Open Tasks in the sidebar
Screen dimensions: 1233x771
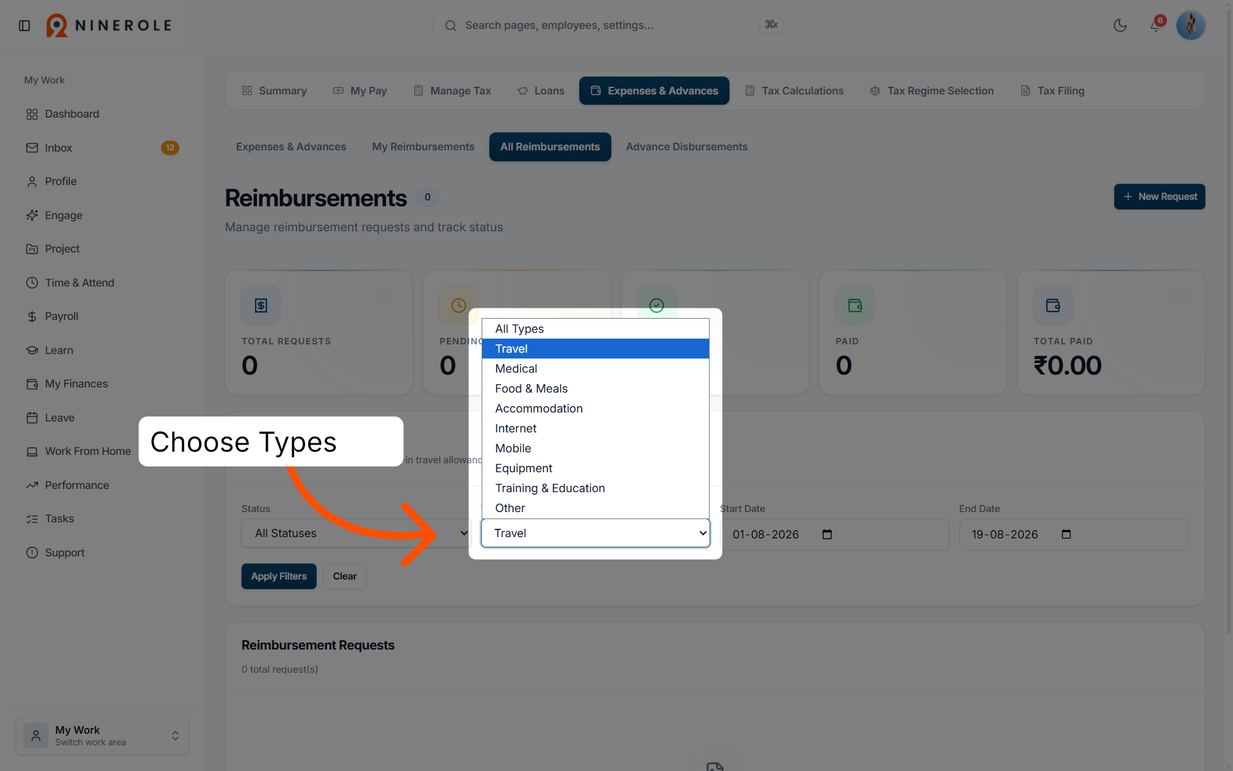point(102,518)
